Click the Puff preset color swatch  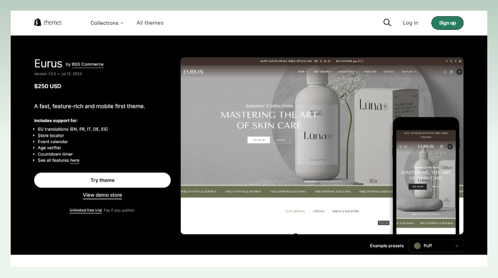click(x=417, y=245)
